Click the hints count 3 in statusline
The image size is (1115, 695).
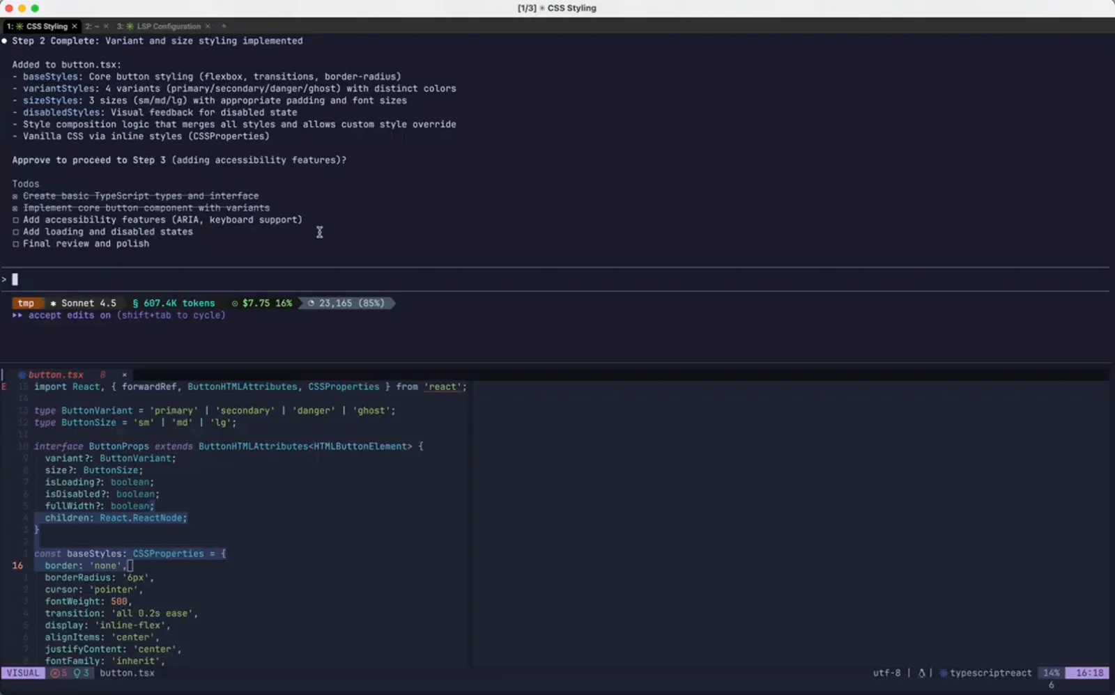coord(82,673)
